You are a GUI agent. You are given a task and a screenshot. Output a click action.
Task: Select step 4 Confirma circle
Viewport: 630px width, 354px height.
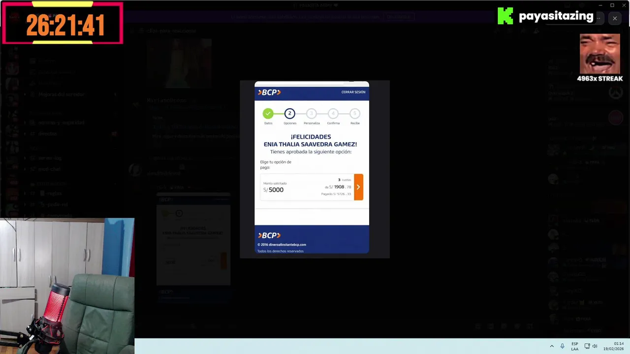[x=333, y=114]
